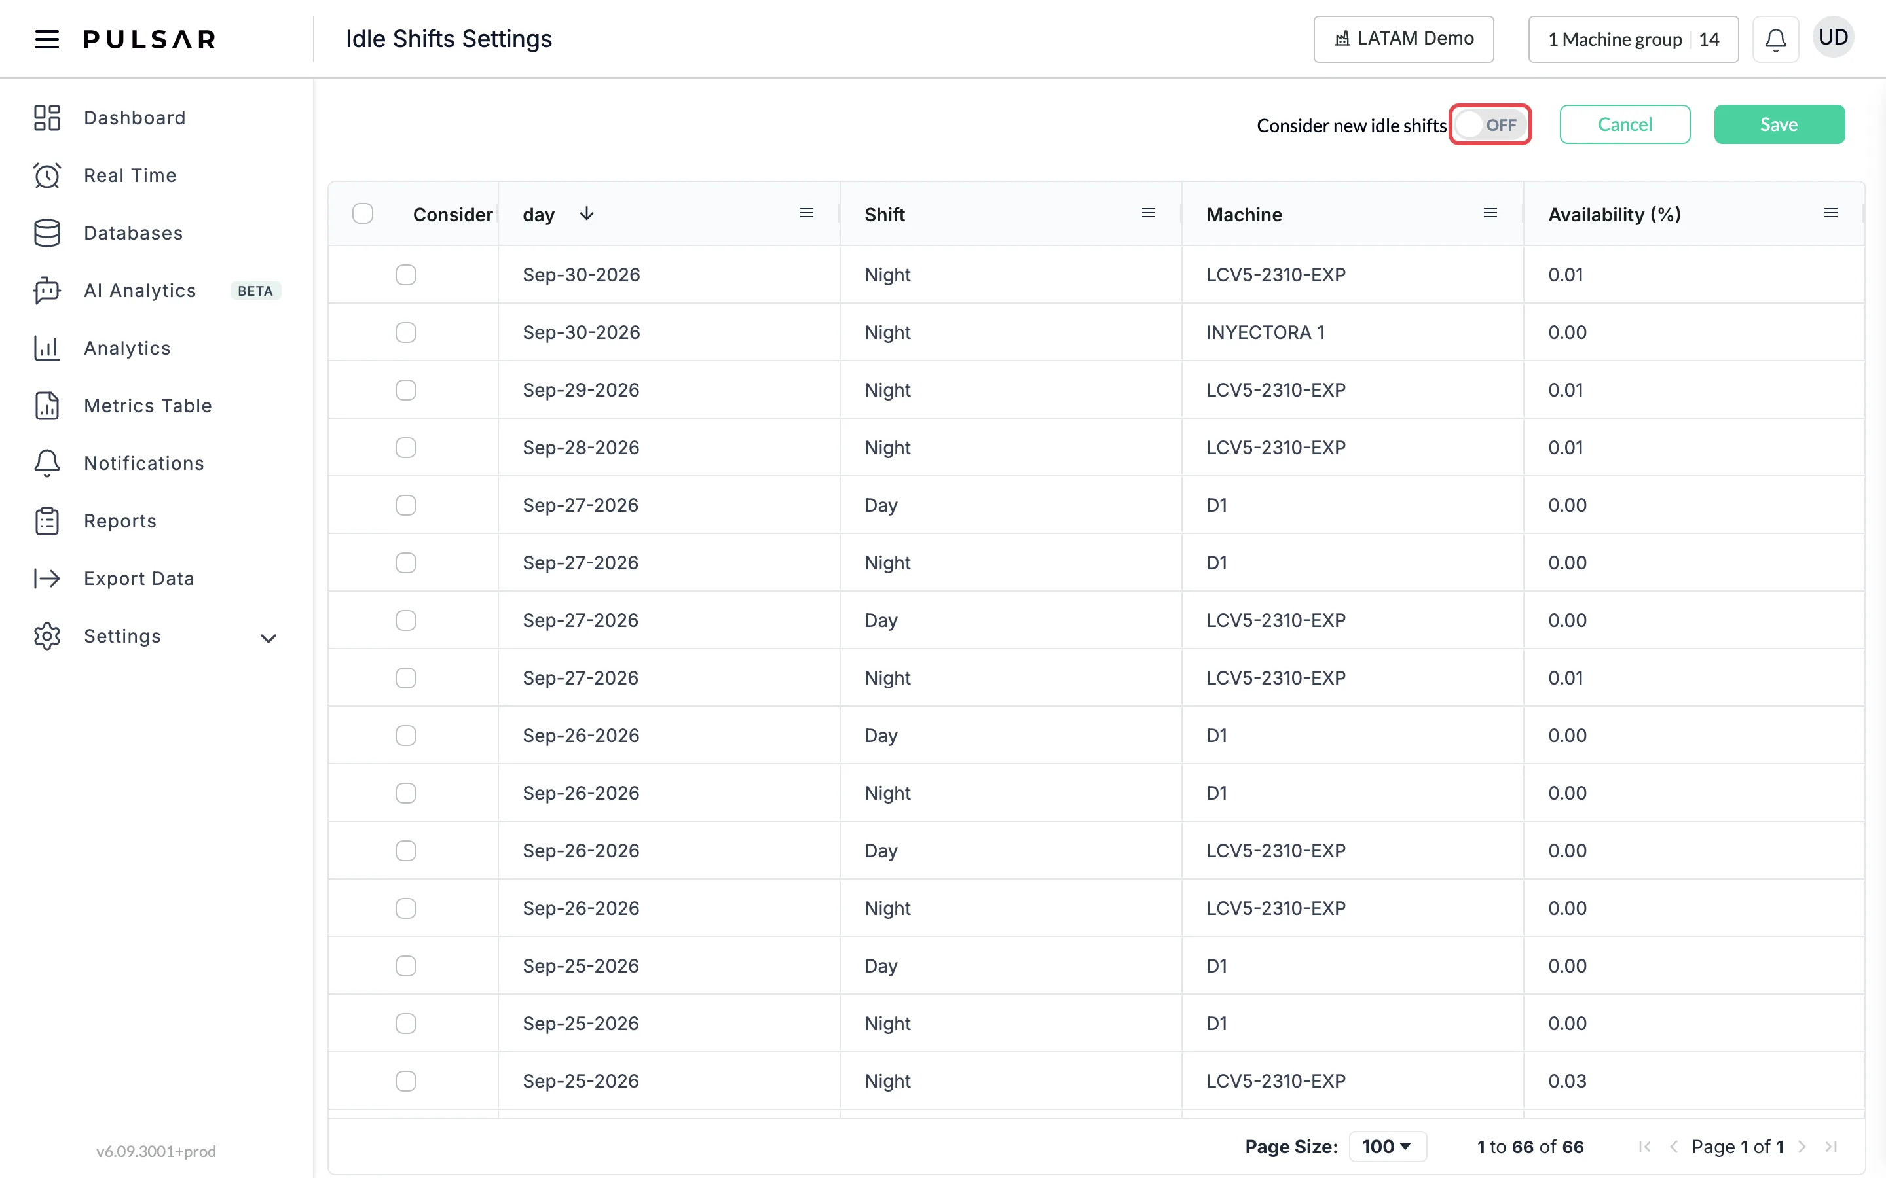
Task: Open the Shift column menu icon
Action: (1148, 213)
